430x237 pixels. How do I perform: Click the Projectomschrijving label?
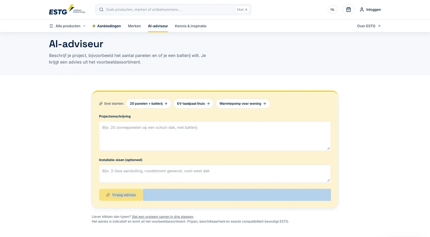pos(115,117)
